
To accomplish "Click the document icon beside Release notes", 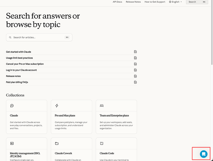I will click(x=135, y=76).
